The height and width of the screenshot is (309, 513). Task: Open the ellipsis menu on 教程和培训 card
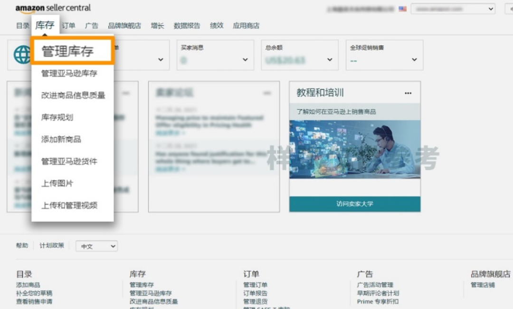coord(408,93)
